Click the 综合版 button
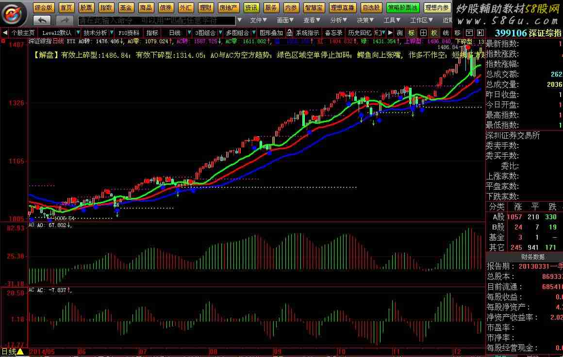This screenshot has width=563, height=357. [x=44, y=8]
